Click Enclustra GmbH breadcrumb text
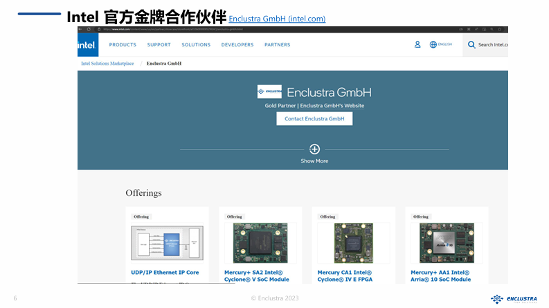 point(164,64)
